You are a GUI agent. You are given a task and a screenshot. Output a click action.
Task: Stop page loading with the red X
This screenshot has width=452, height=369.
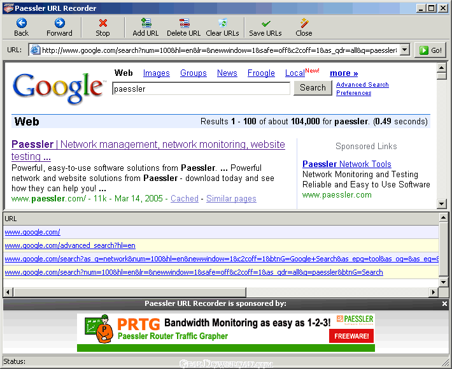click(103, 23)
